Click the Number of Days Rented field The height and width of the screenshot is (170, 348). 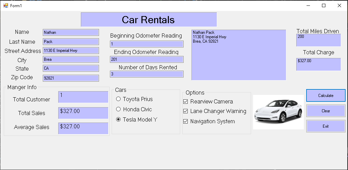[147, 74]
